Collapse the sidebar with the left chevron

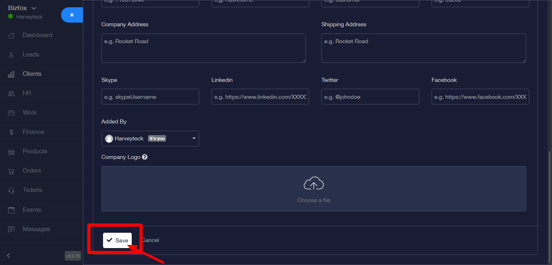pyautogui.click(x=8, y=255)
